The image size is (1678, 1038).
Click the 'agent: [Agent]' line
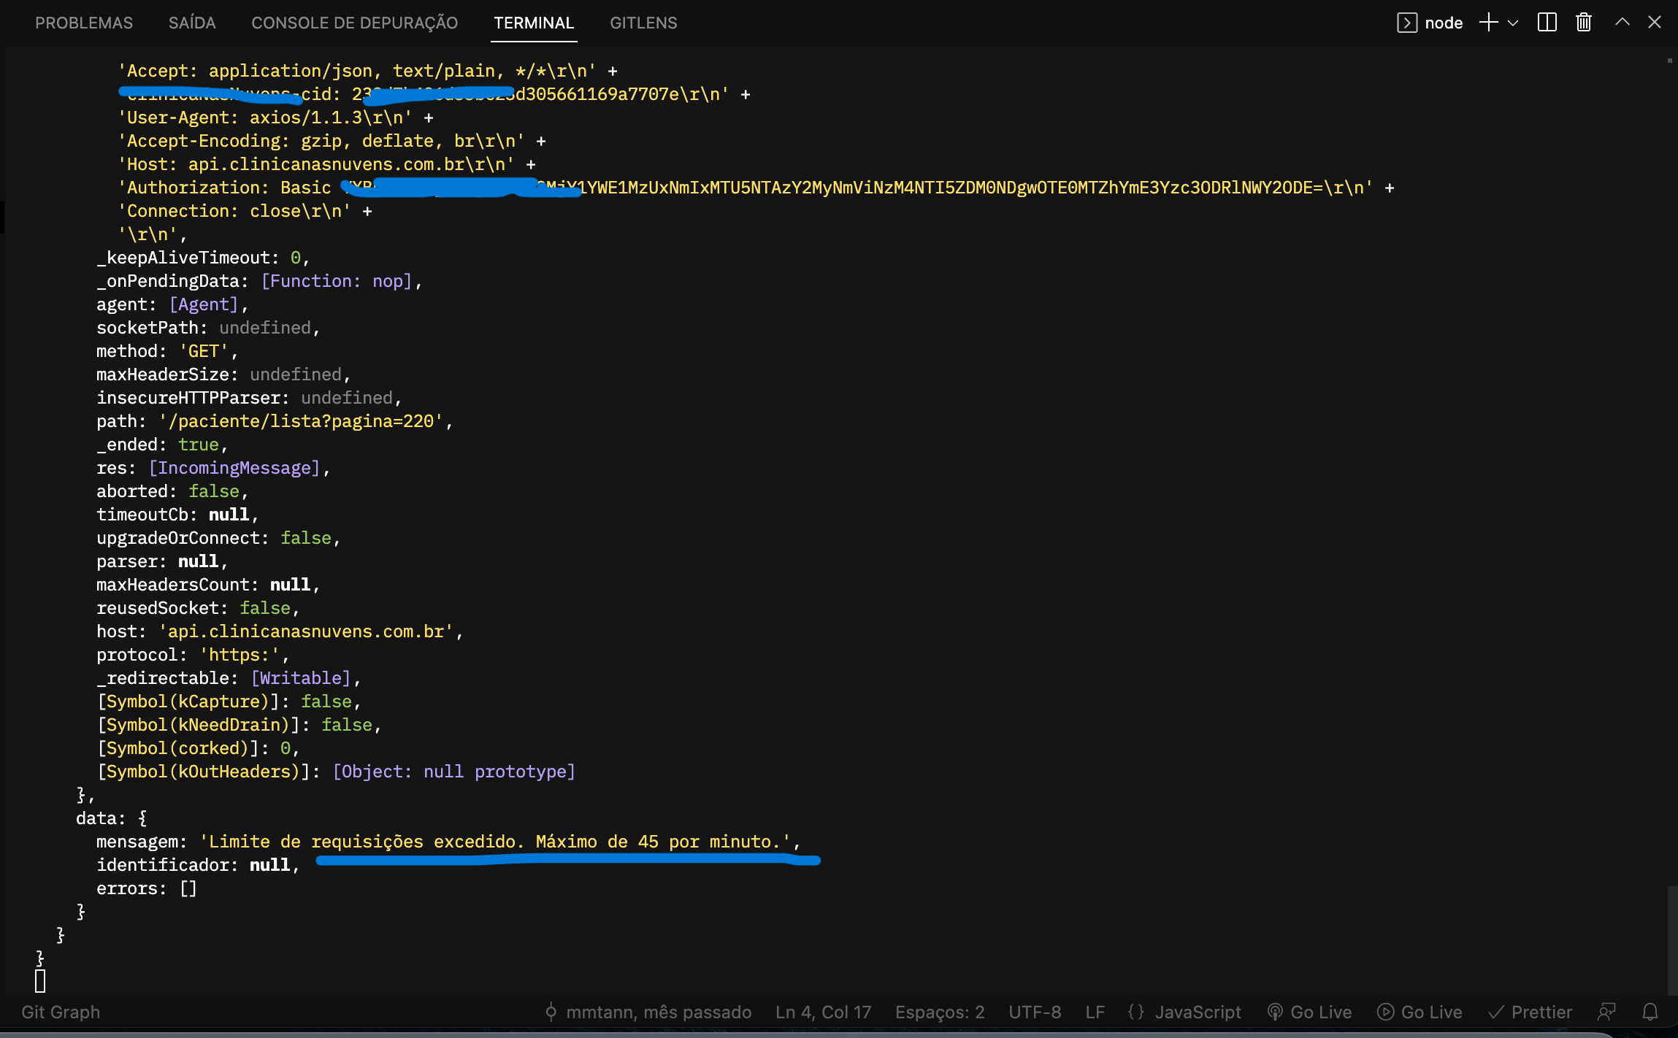pos(172,304)
